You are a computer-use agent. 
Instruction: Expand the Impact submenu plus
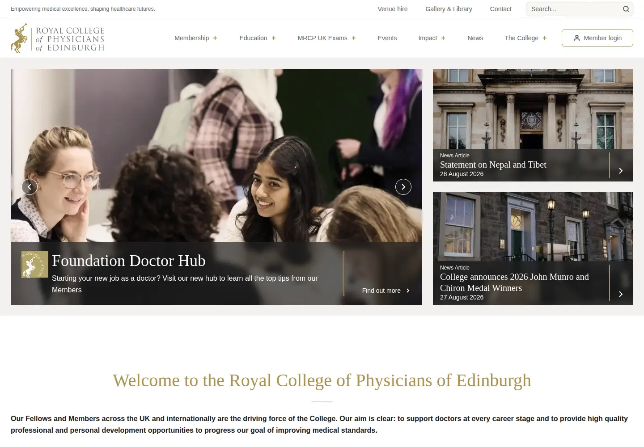(443, 38)
